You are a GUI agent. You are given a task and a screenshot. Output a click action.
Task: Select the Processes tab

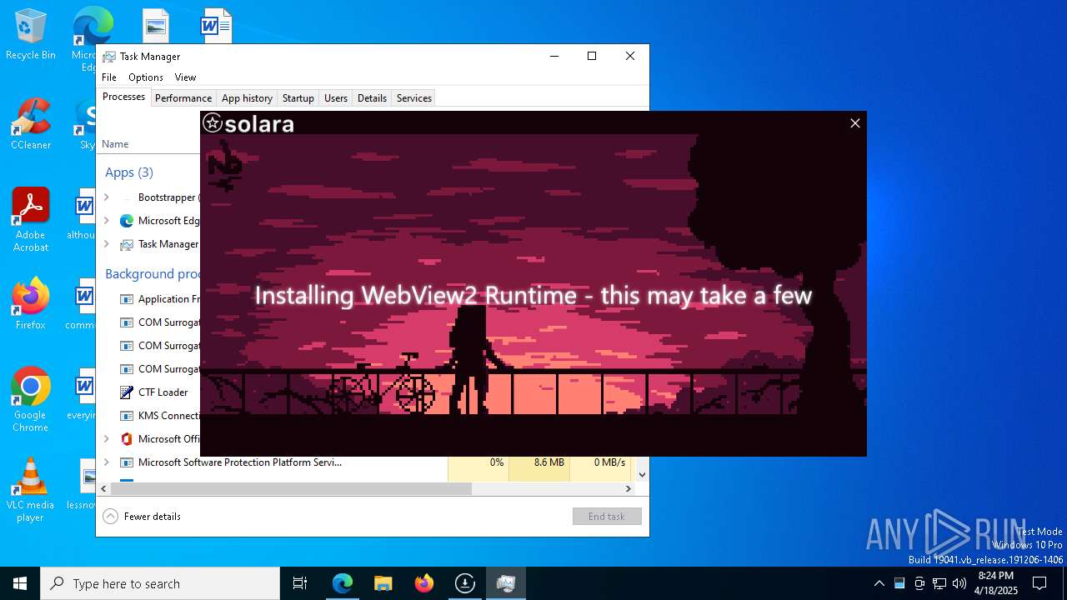[x=123, y=97]
